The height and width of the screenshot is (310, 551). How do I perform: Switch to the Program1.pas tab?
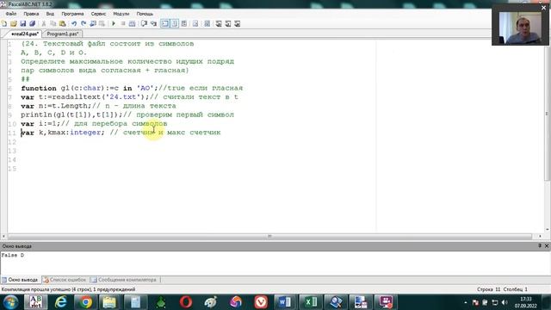62,34
